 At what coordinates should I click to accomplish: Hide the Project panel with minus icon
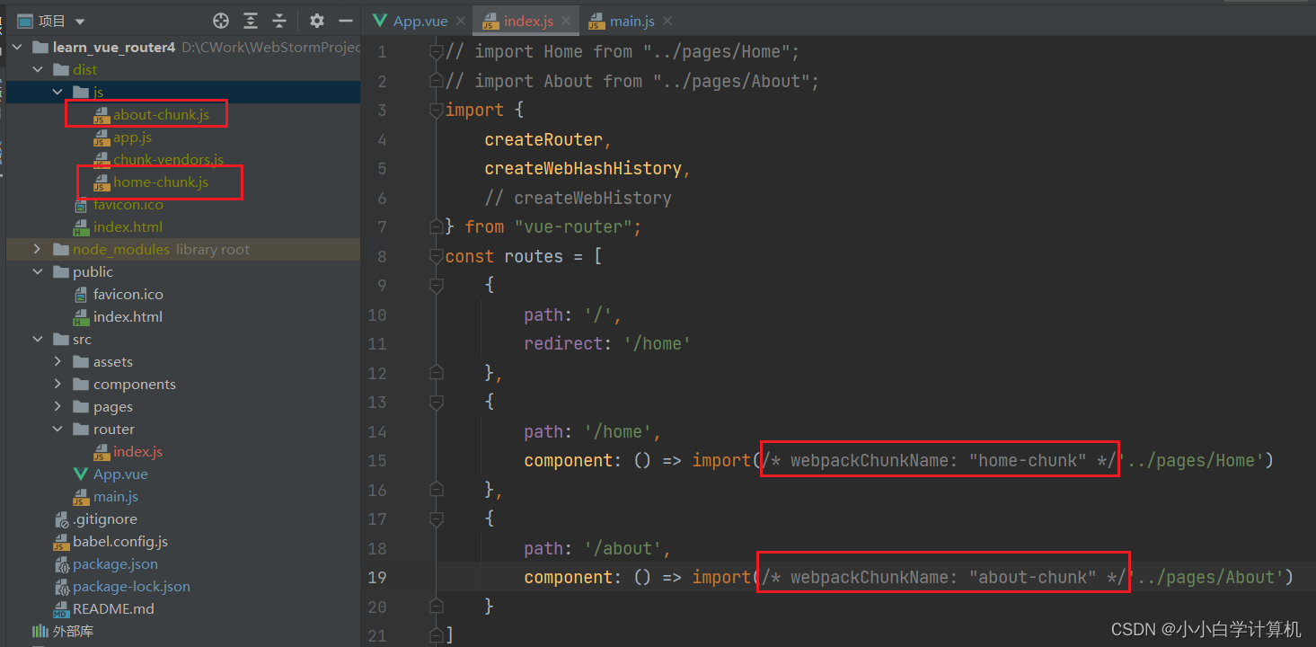[345, 21]
